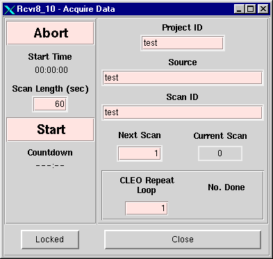The width and height of the screenshot is (273, 259).
Task: Click the Close button at bottom
Action: coord(183,240)
